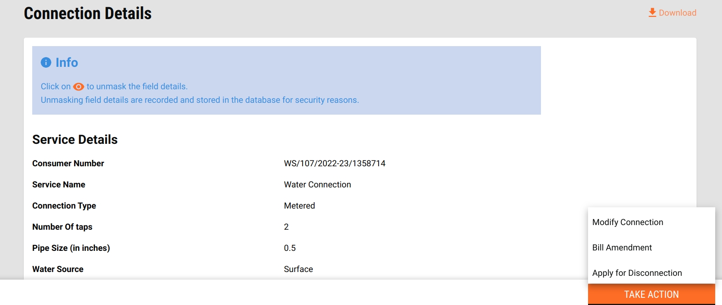Click the download arrow icon
Image resolution: width=722 pixels, height=305 pixels.
click(652, 13)
